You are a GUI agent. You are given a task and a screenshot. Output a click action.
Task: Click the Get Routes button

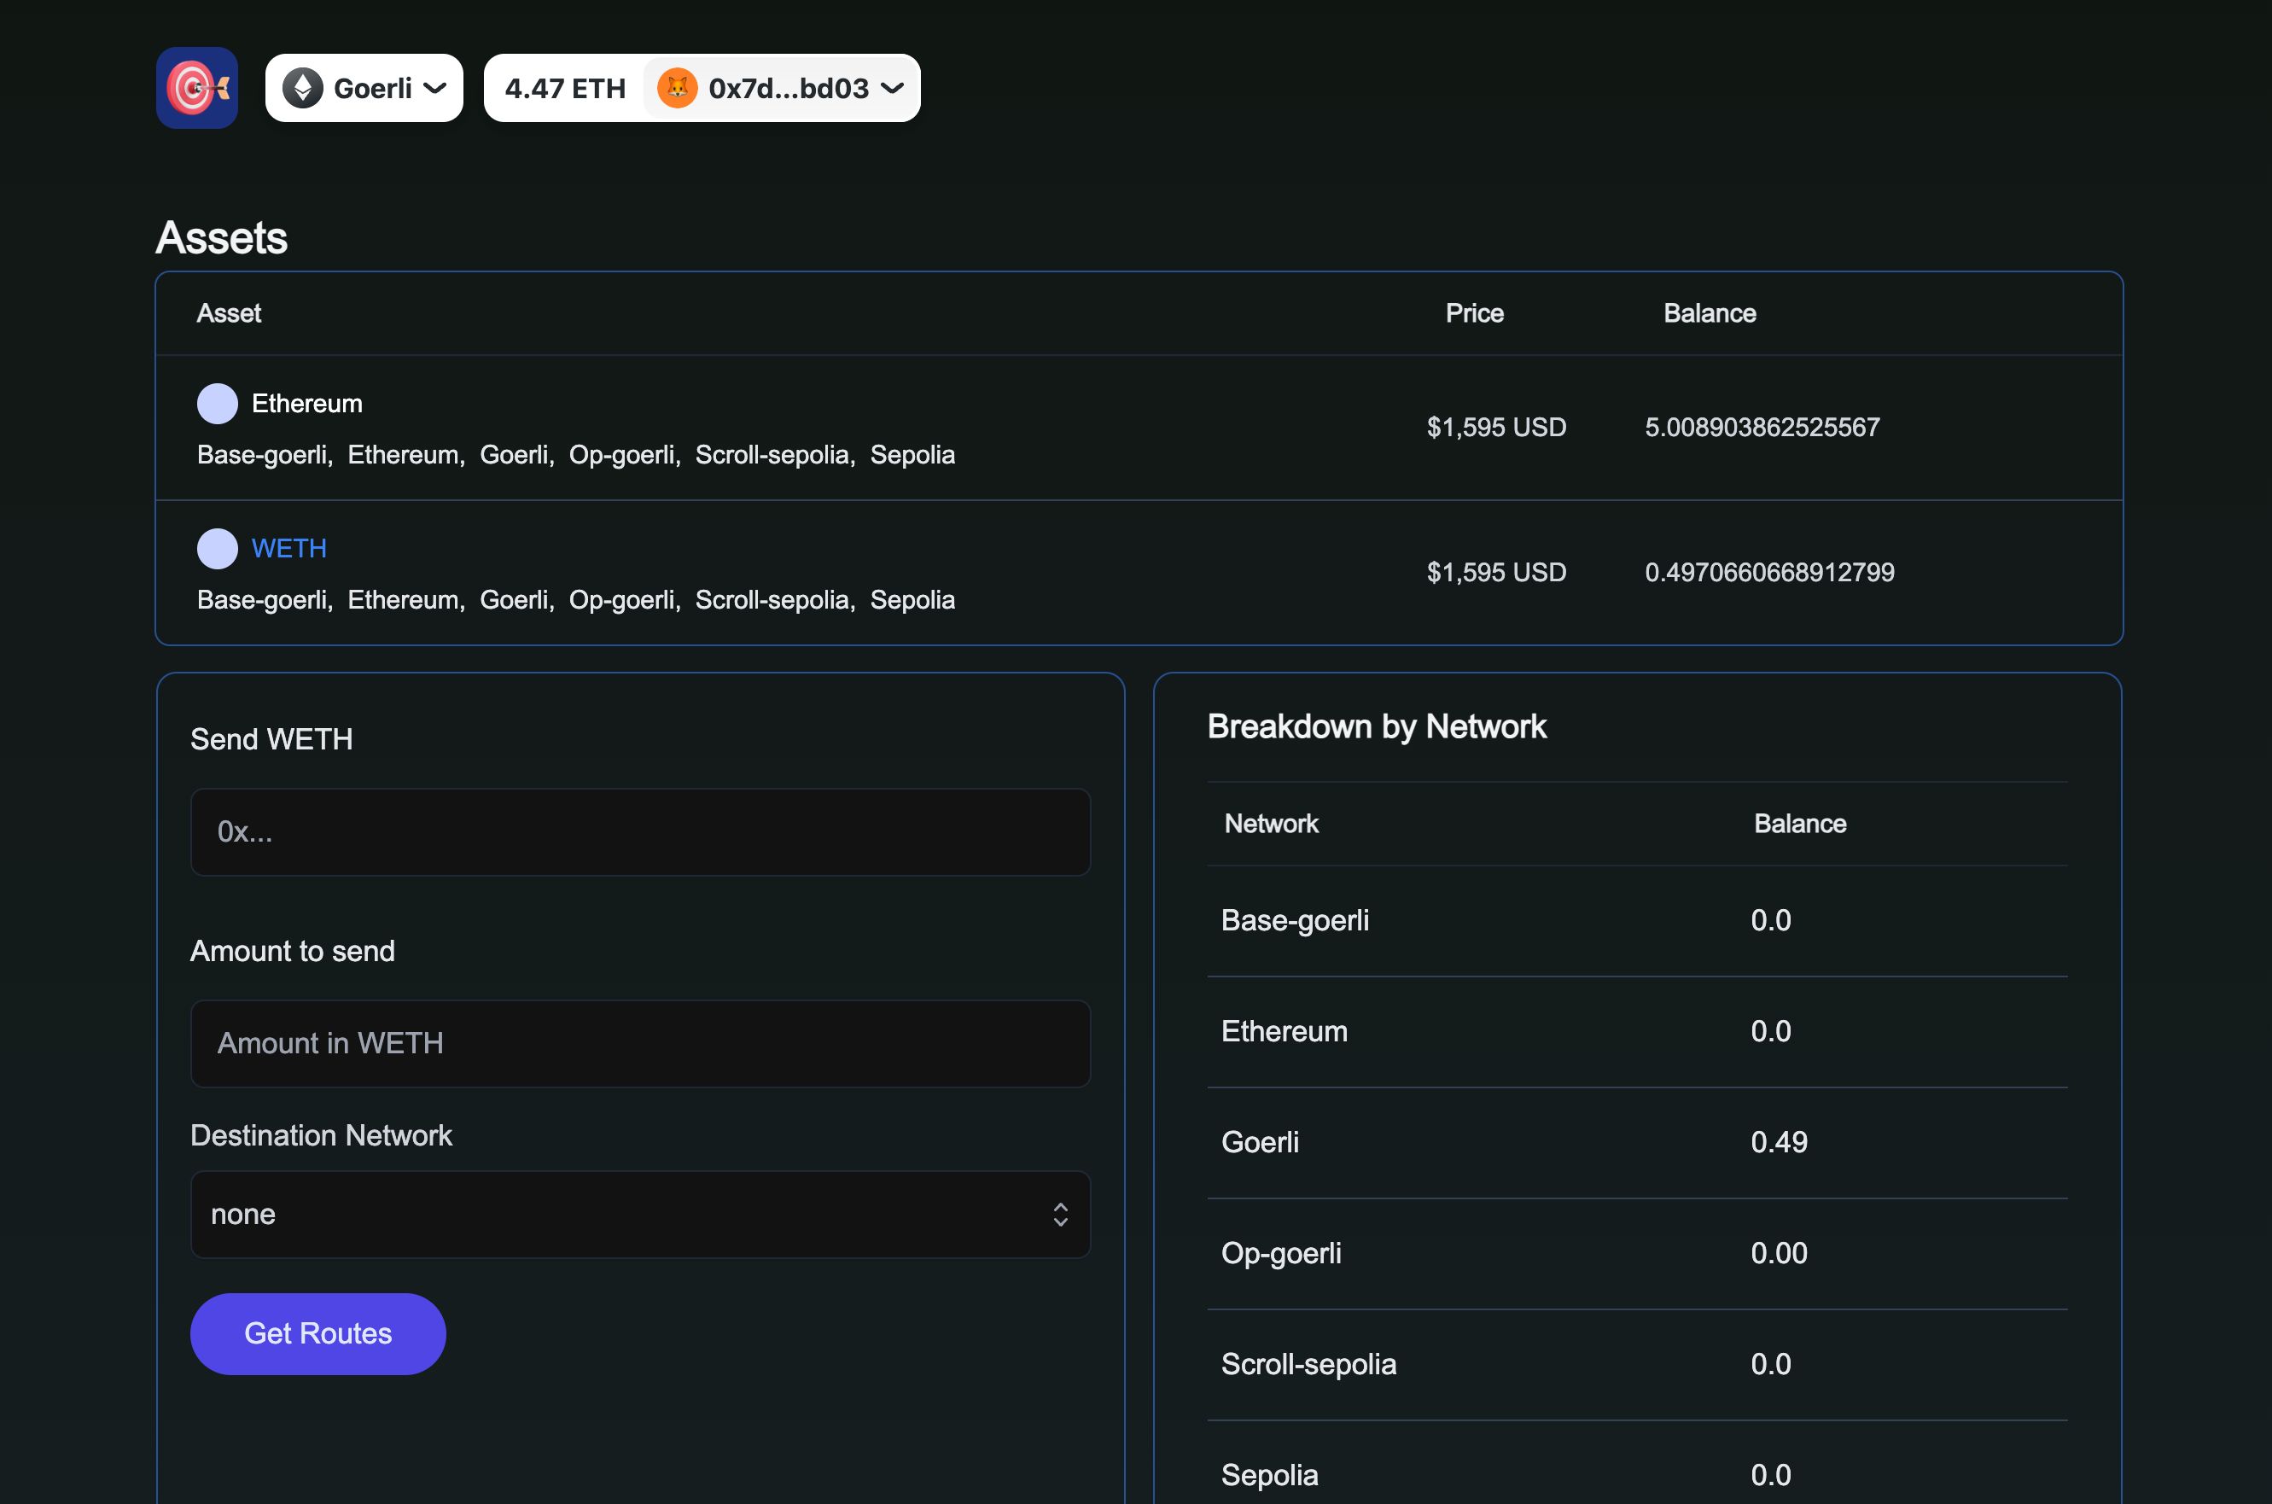point(317,1334)
